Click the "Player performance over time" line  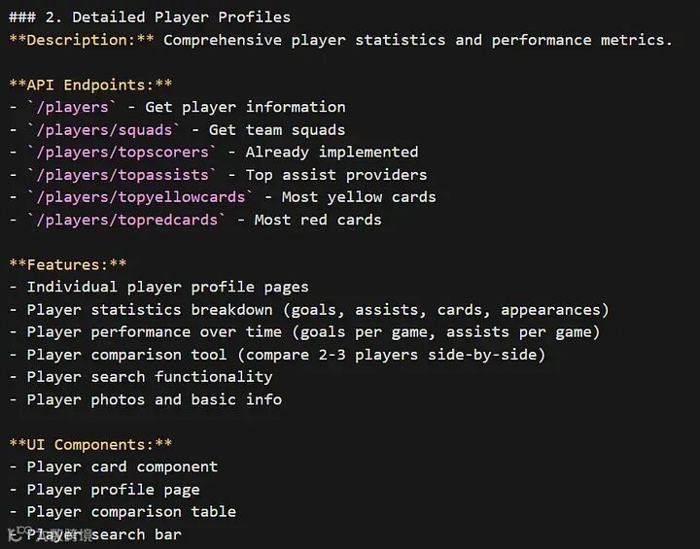(x=313, y=331)
